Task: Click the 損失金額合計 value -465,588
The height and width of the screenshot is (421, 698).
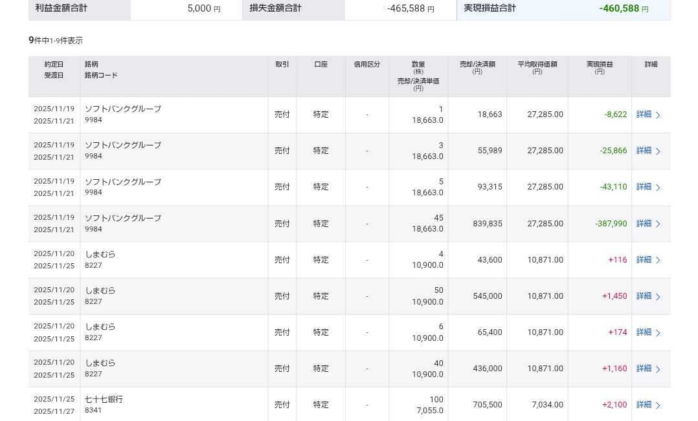Action: (406, 8)
